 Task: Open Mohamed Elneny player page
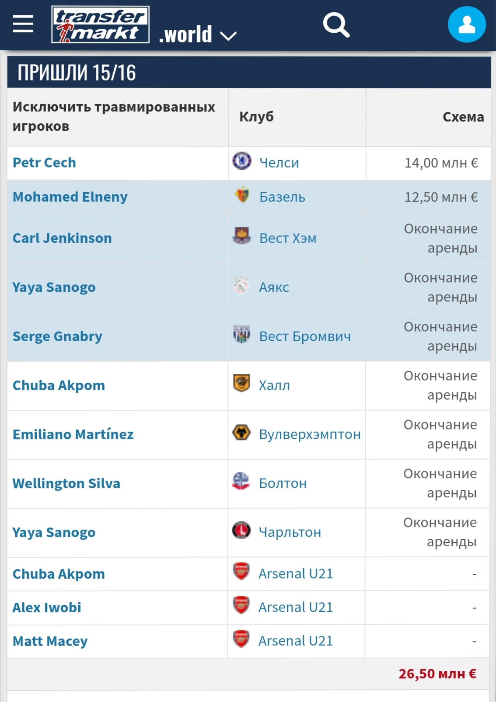pyautogui.click(x=70, y=197)
